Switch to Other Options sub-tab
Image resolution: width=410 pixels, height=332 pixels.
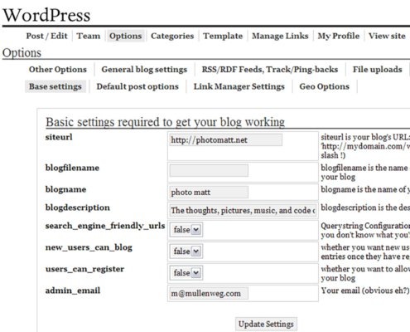[58, 70]
